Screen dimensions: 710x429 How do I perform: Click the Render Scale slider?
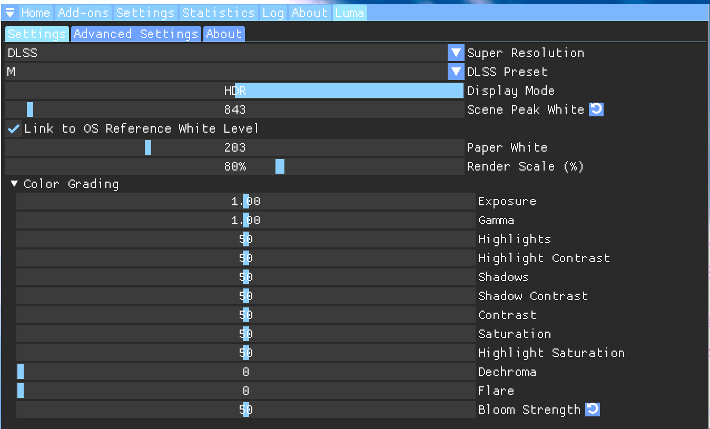click(235, 166)
